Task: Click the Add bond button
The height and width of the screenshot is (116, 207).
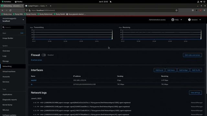Action: pyautogui.click(x=159, y=70)
